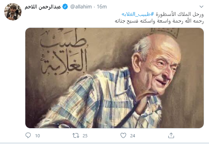Image resolution: width=209 pixels, height=144 pixels.
Task: Open the author's profile picture
Action: pyautogui.click(x=13, y=12)
